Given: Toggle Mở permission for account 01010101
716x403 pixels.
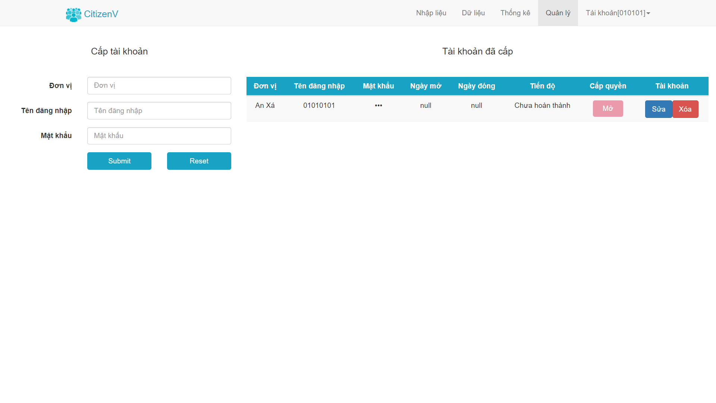Looking at the screenshot, I should coord(608,109).
